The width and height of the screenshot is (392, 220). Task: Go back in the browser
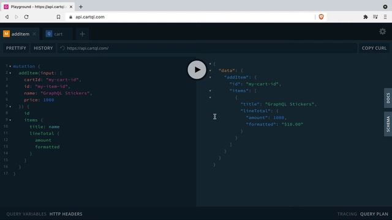click(x=7, y=16)
